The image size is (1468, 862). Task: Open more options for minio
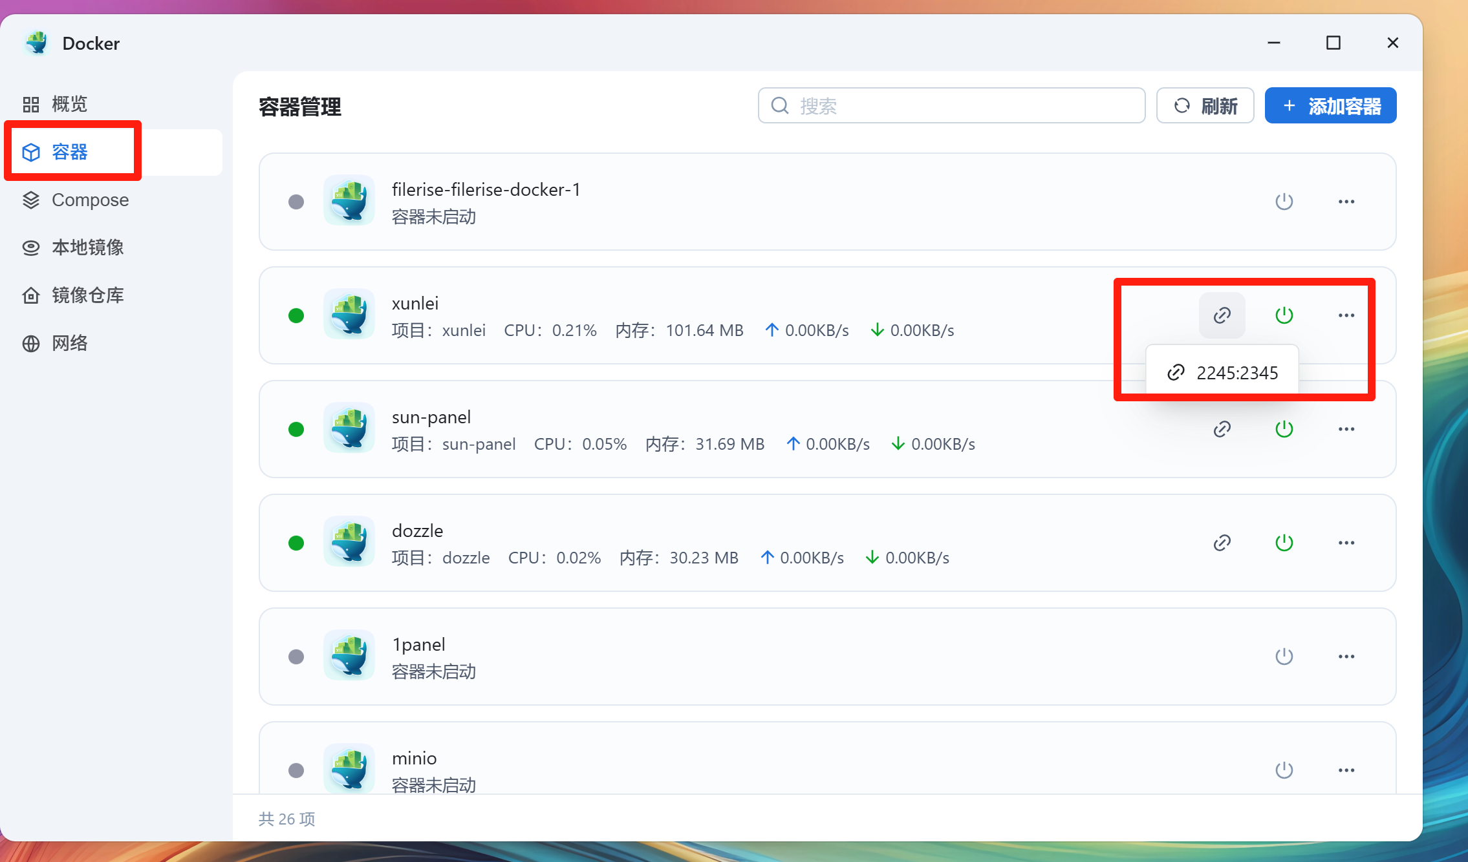point(1346,770)
